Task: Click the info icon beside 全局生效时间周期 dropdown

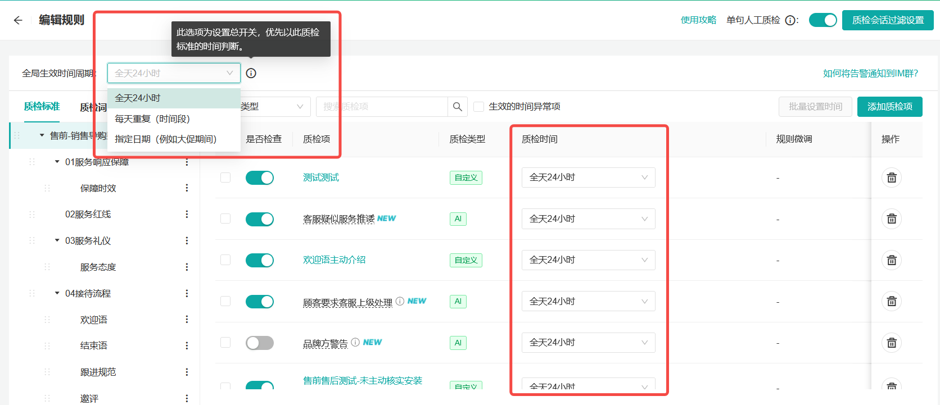Action: pyautogui.click(x=251, y=73)
